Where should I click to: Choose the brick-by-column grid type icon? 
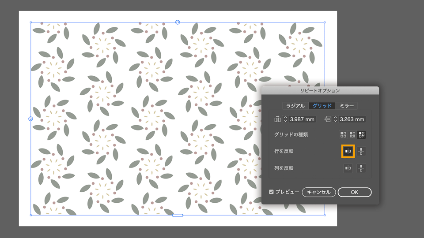362,135
